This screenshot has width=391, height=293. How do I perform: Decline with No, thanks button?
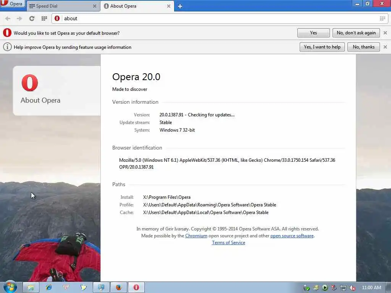coord(364,47)
